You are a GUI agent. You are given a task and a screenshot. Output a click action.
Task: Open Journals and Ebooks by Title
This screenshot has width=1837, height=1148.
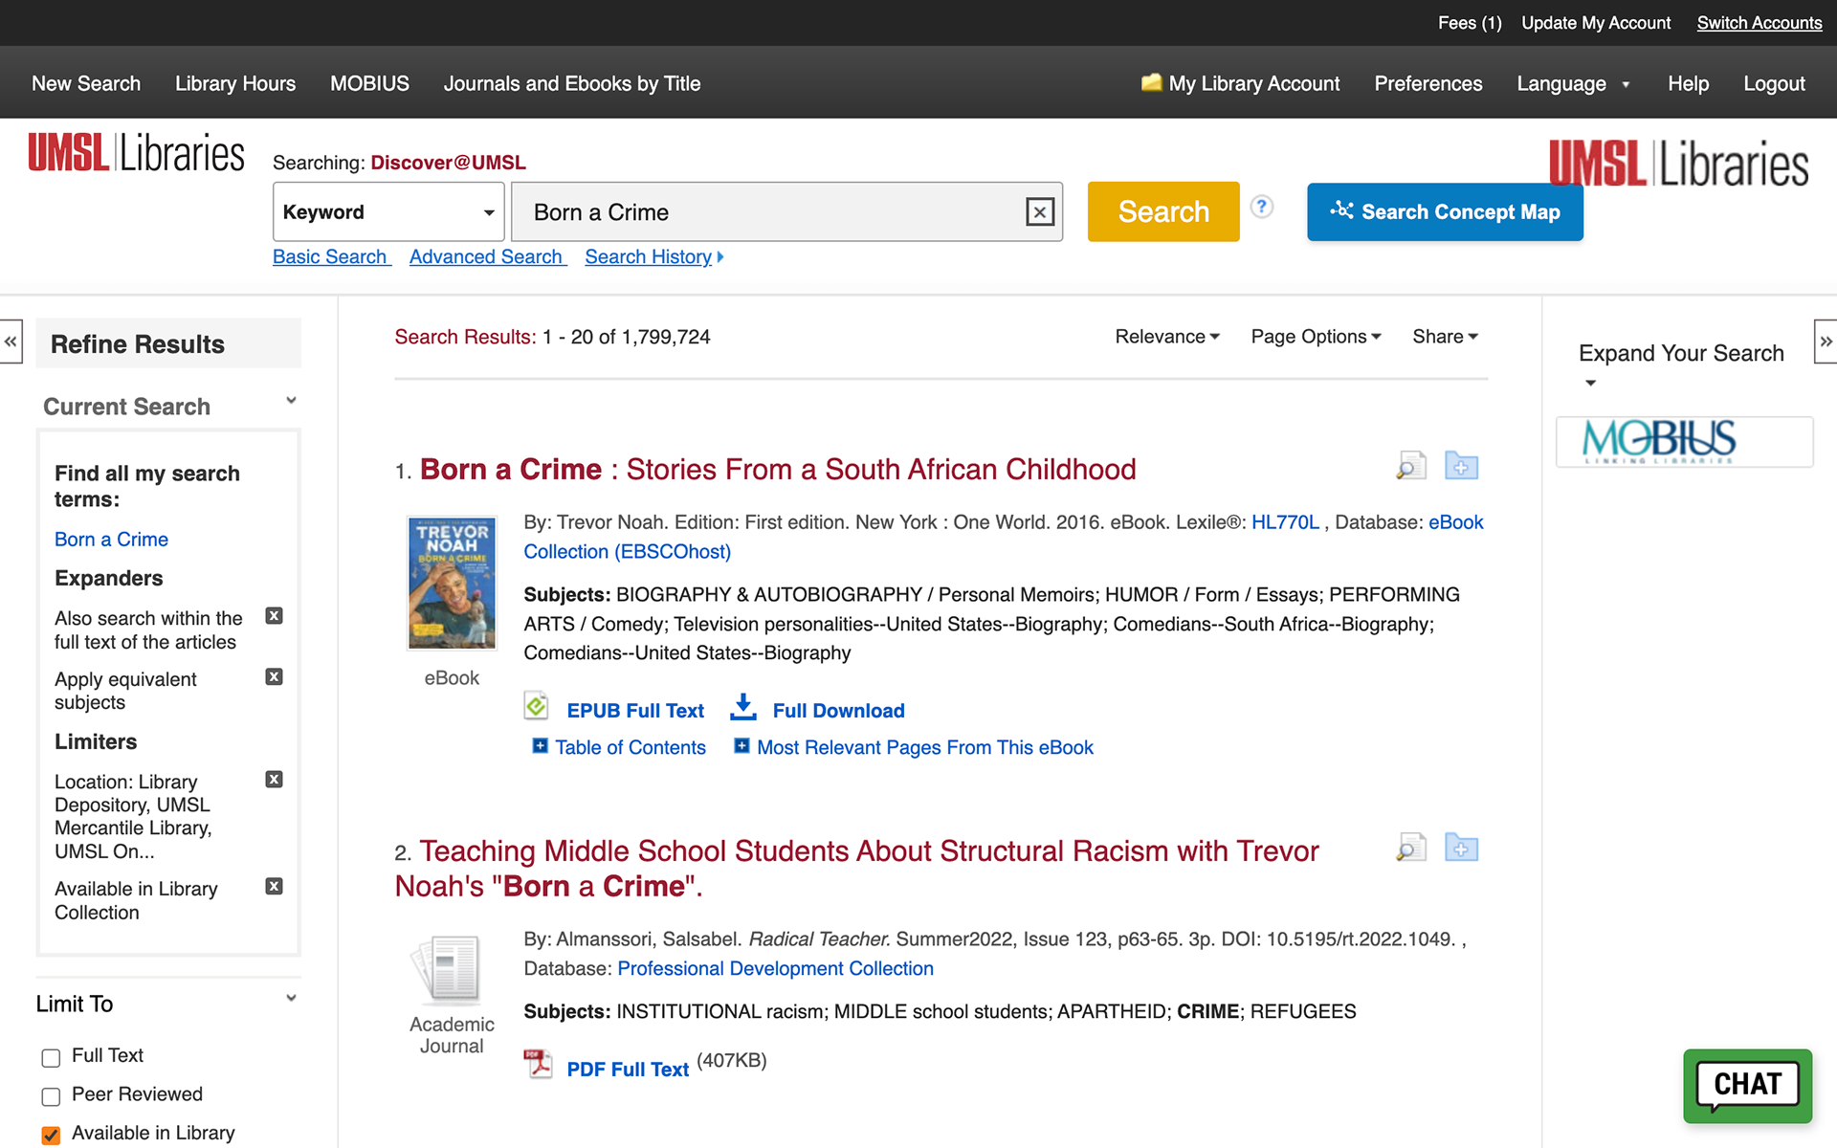point(572,83)
